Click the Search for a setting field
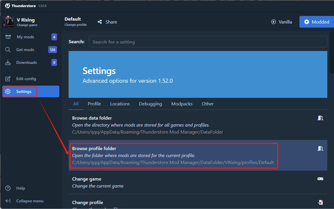 tap(208, 42)
